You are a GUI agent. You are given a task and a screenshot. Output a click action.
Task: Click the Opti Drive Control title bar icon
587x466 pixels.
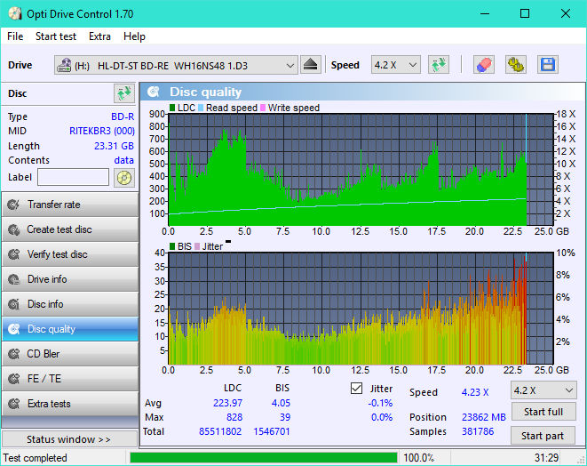(x=15, y=14)
